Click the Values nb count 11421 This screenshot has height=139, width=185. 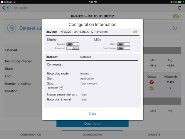coord(170,82)
